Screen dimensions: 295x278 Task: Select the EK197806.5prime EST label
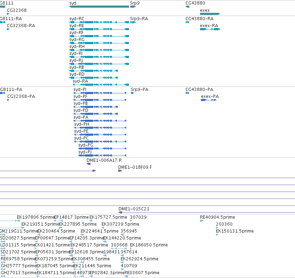tap(36, 217)
